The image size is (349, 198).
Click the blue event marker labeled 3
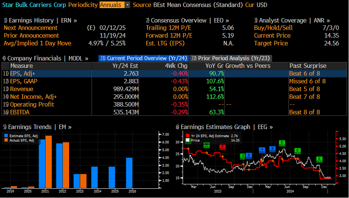click(273, 148)
